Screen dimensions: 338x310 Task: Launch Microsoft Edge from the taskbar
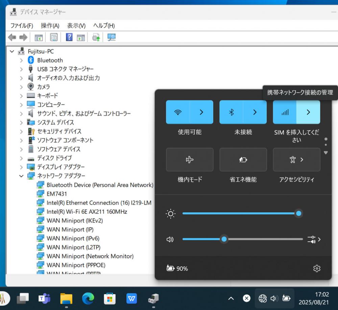(88, 299)
